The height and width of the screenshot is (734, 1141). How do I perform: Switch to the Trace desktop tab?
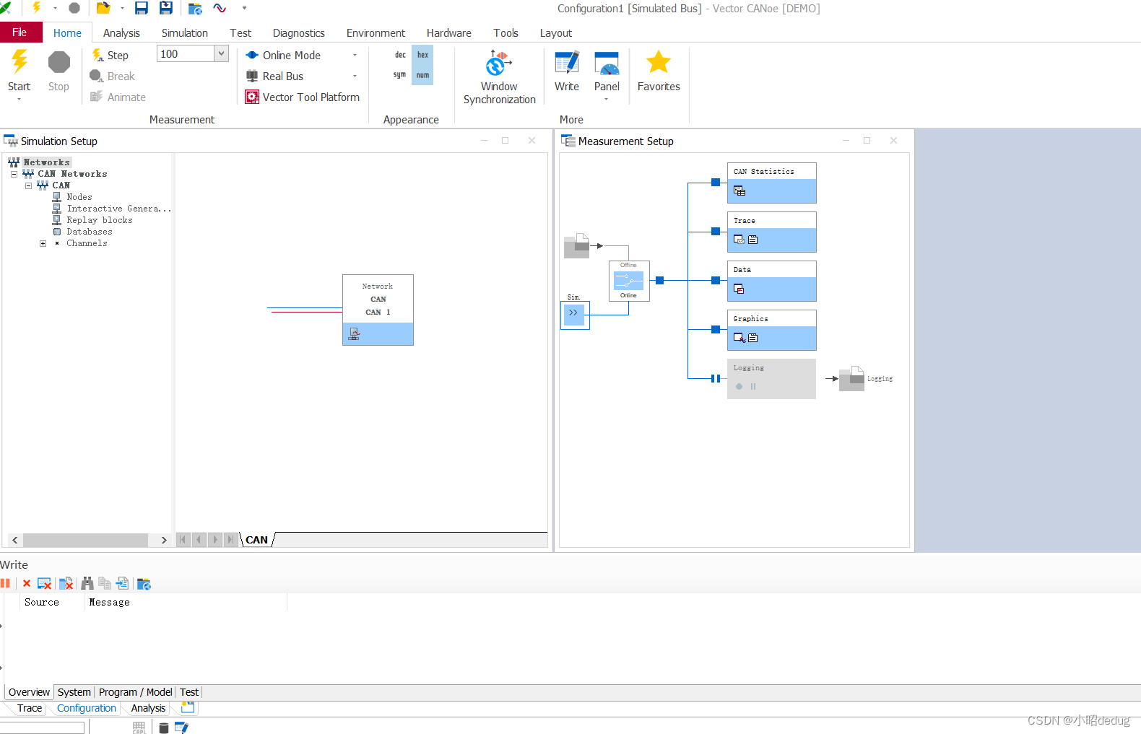pos(30,708)
